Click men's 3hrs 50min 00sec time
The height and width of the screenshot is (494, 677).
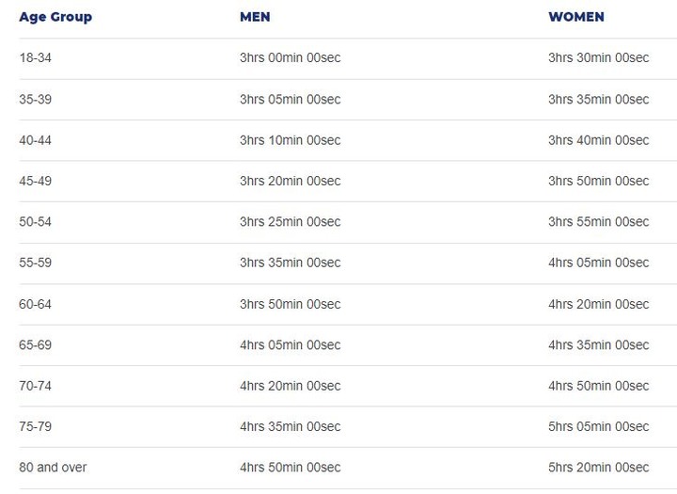291,304
